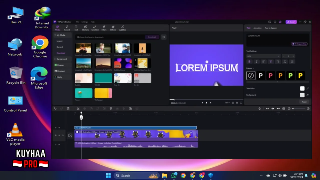Pick background color with the eyedropper
Screen dimensions: 320x180
(x=307, y=95)
